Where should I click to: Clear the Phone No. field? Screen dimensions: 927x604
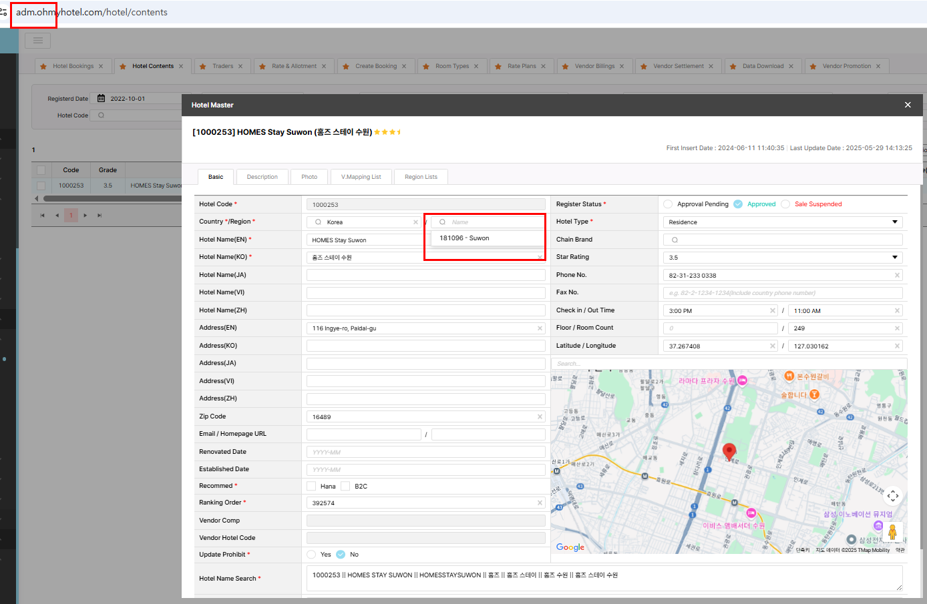click(897, 275)
